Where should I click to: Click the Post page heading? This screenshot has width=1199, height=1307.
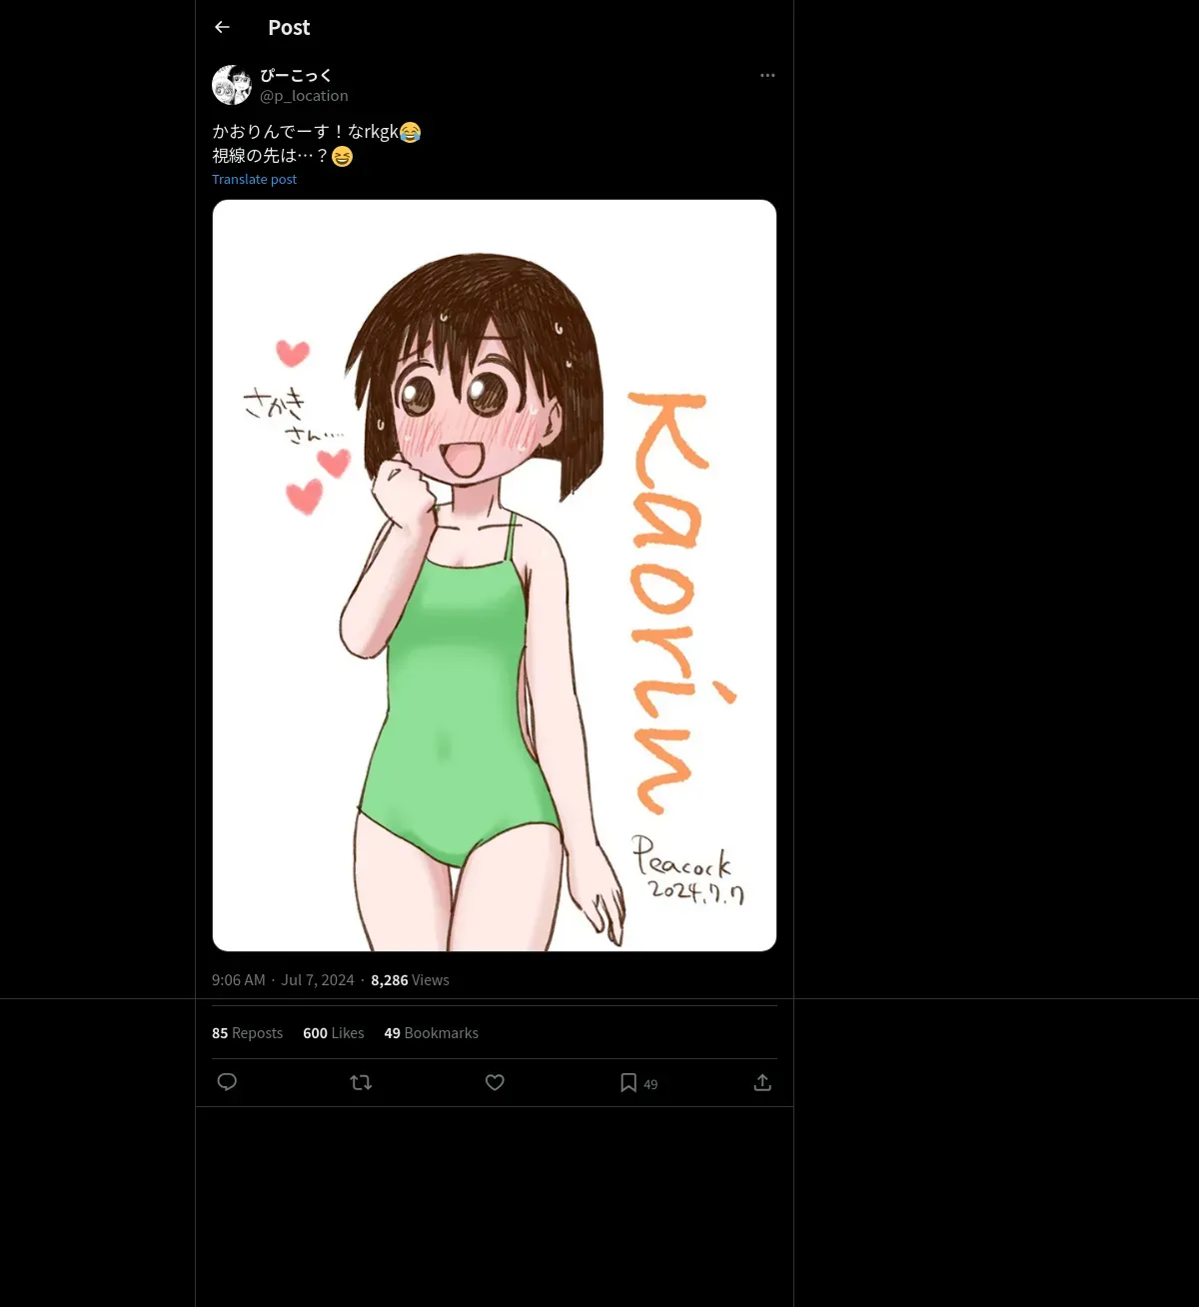[x=289, y=28]
